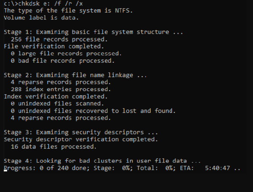Viewport: 253px width, 192px height.
Task: Click the /x flag in the command
Action: pyautogui.click(x=79, y=3)
